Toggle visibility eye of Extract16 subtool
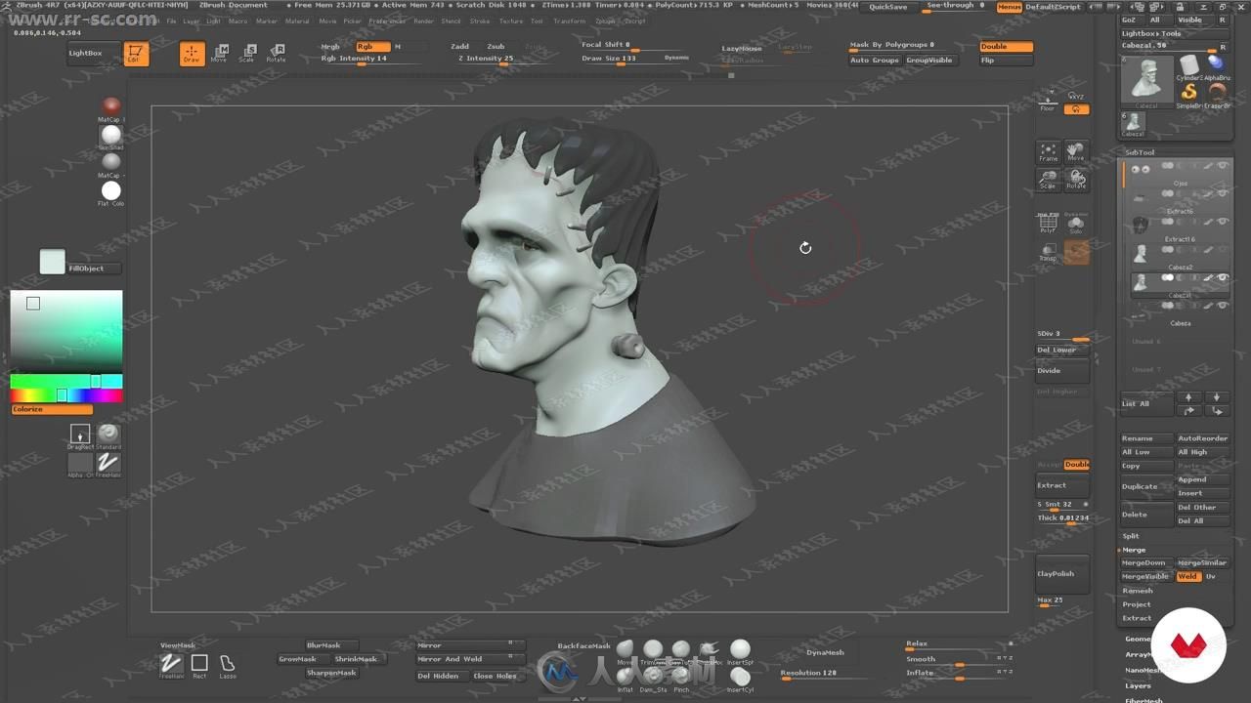Screen dimensions: 1251x703 point(1223,223)
